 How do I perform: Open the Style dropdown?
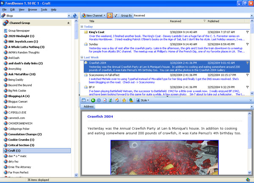144,100
